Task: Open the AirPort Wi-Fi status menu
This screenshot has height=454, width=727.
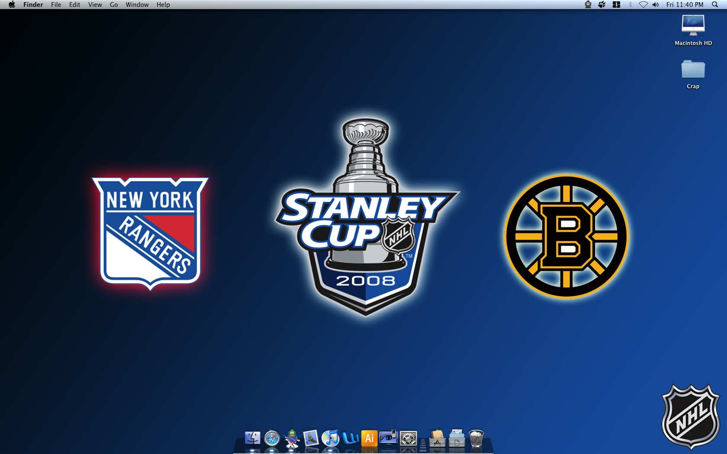Action: (x=643, y=5)
